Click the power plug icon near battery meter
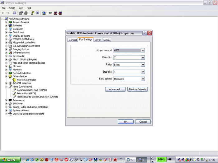 (170, 160)
